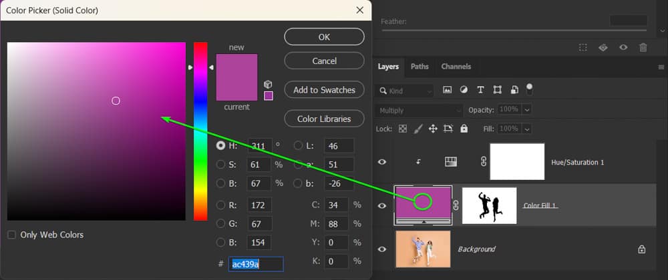Click the trash icon in Properties panel
Viewport: 668px width, 280px height.
coord(643,47)
